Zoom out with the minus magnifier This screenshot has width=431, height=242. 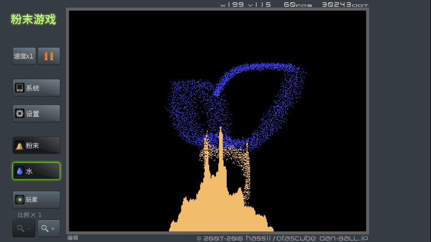[24, 229]
